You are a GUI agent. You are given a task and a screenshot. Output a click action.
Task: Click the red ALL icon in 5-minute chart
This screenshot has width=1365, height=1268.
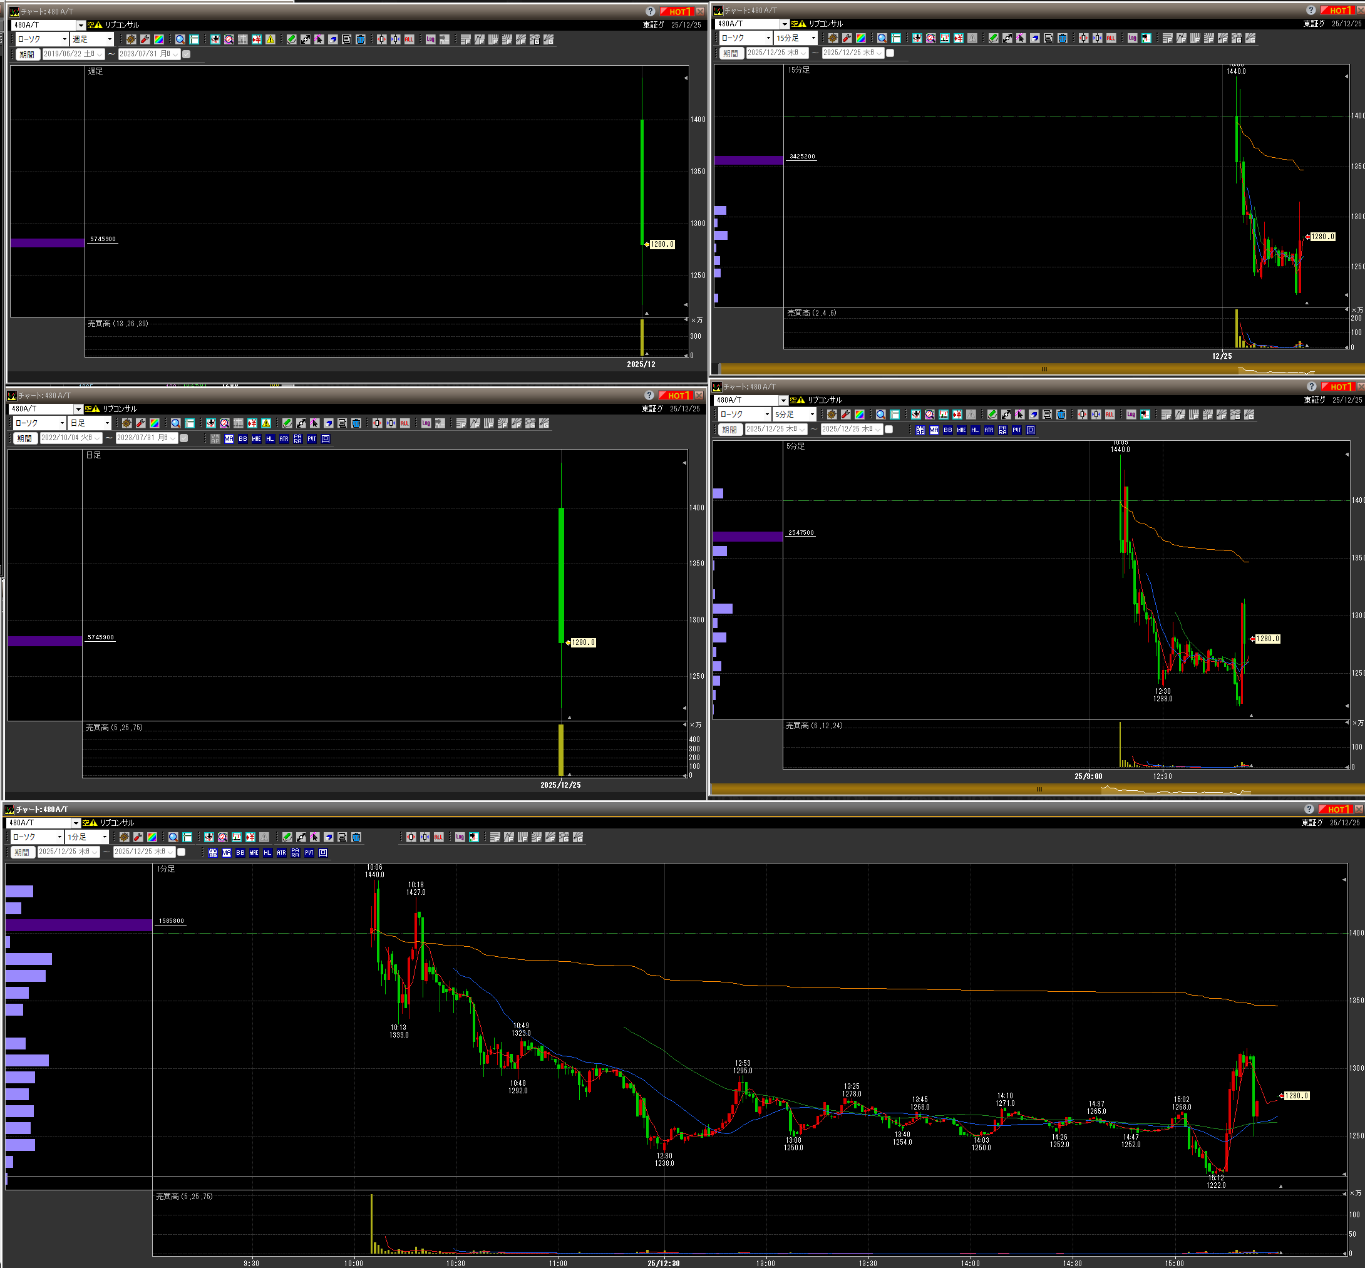(x=1109, y=415)
